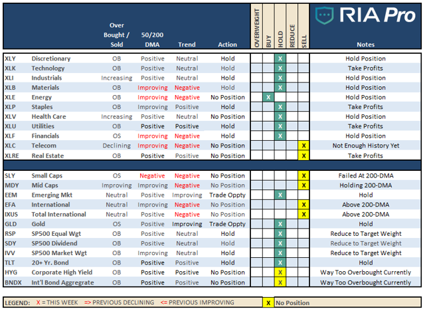Click the RIA Pro shield logo icon
Image resolution: width=425 pixels, height=311 pixels.
tap(324, 15)
